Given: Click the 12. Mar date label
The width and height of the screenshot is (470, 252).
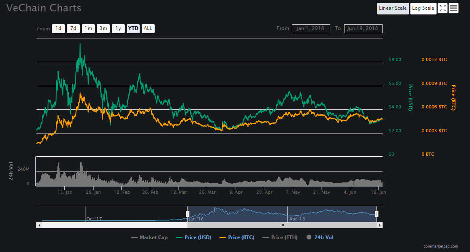Looking at the screenshot, I should pos(179,193).
